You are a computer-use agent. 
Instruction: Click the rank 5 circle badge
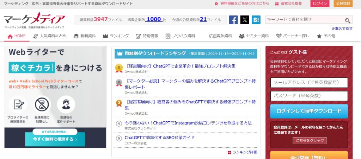pos(118,138)
